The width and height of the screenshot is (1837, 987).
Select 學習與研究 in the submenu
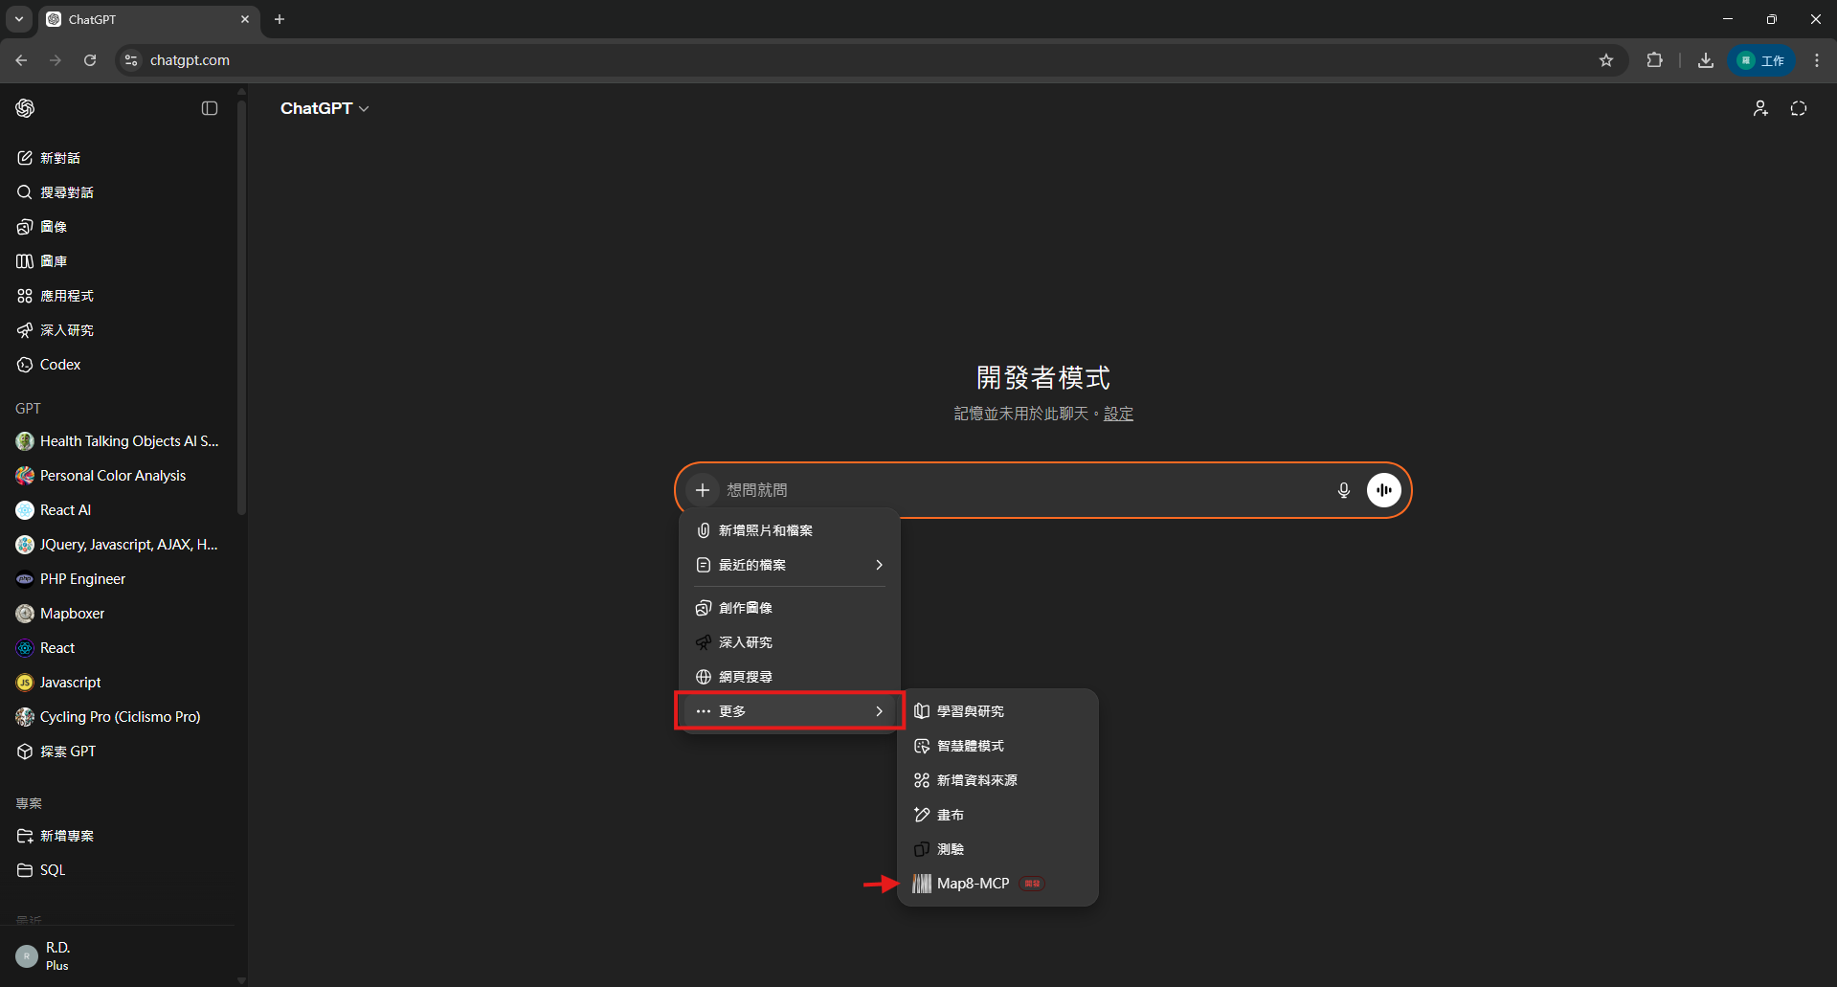click(x=997, y=711)
